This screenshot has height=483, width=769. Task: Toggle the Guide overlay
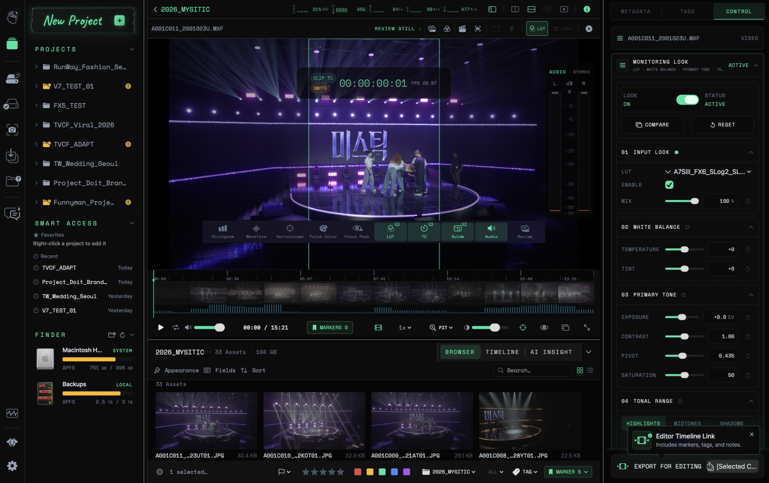point(458,231)
